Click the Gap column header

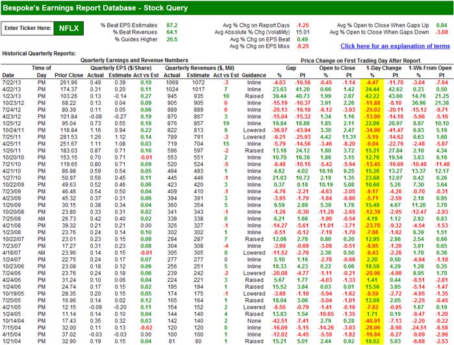pos(291,68)
